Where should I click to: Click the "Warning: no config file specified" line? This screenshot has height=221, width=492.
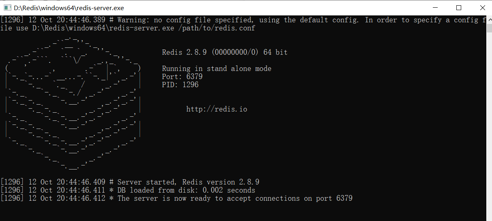click(243, 20)
